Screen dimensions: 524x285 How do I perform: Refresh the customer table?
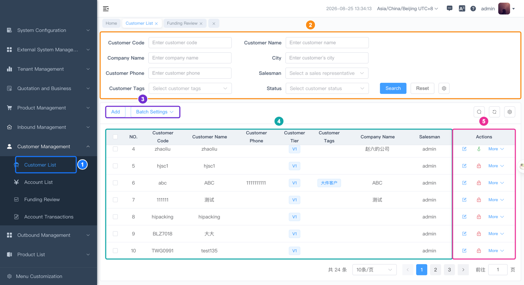(495, 112)
